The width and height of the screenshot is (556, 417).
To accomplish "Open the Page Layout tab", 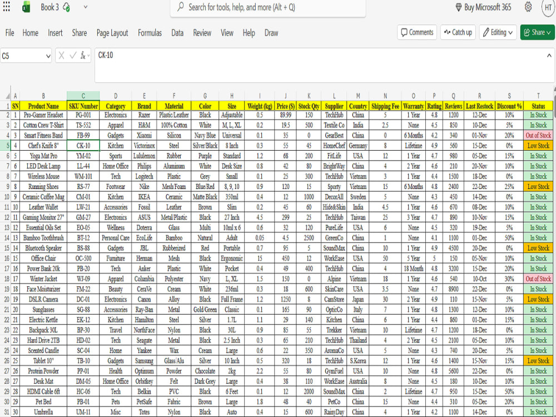I will click(112, 33).
